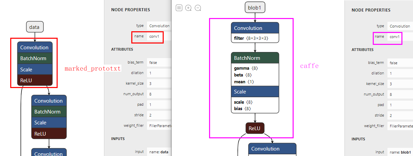Click the Convolution header under the data node
The image size is (413, 156).
pos(35,48)
